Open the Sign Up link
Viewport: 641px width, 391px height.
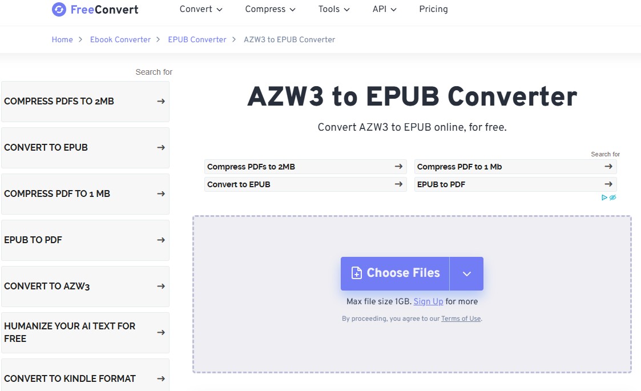tap(428, 301)
